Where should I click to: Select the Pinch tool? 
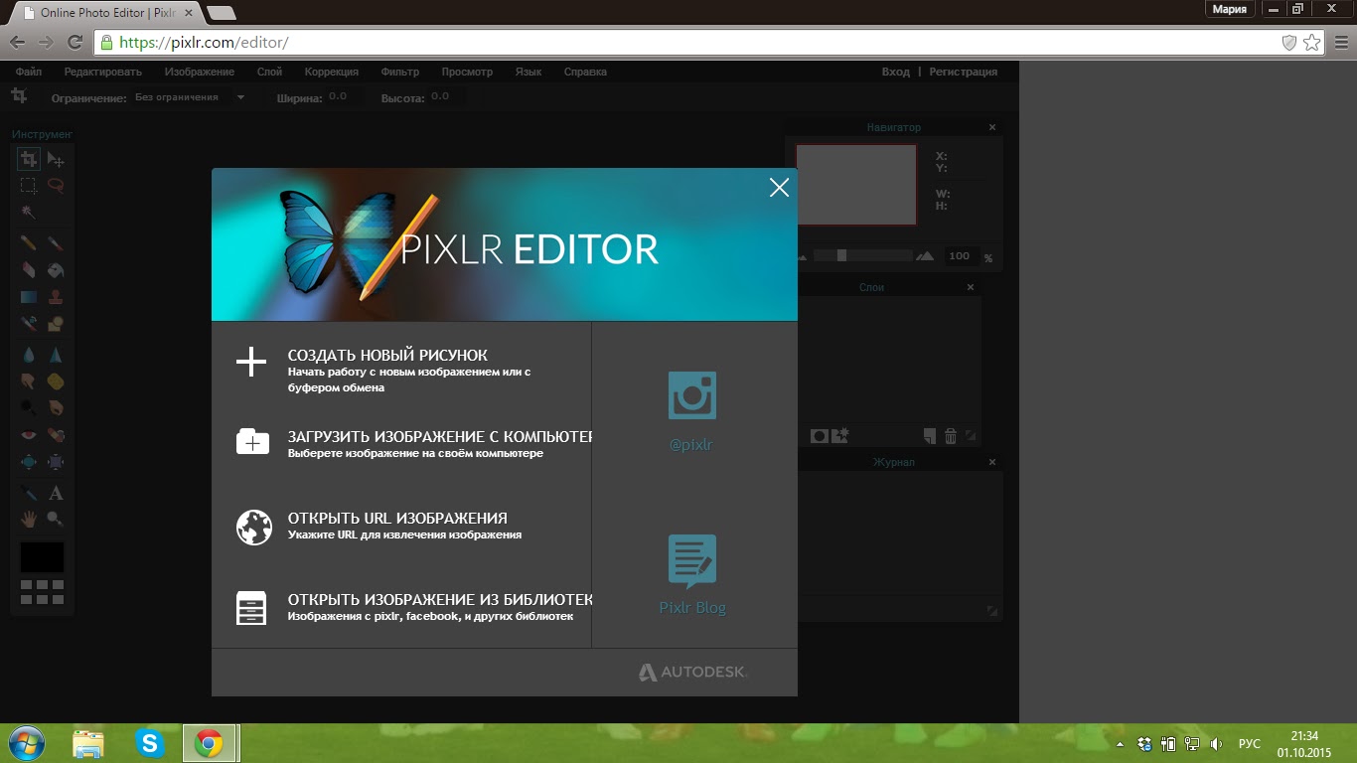[x=56, y=462]
